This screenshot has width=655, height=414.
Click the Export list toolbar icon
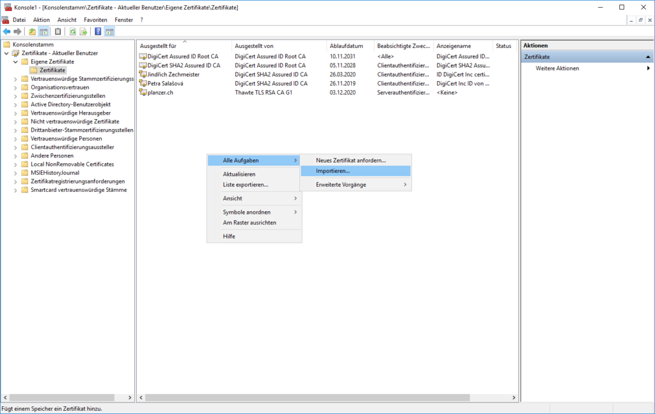point(84,31)
